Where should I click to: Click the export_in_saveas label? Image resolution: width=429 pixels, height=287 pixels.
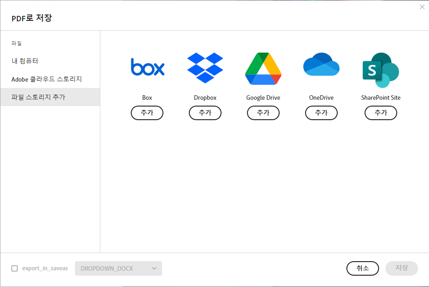coord(45,268)
